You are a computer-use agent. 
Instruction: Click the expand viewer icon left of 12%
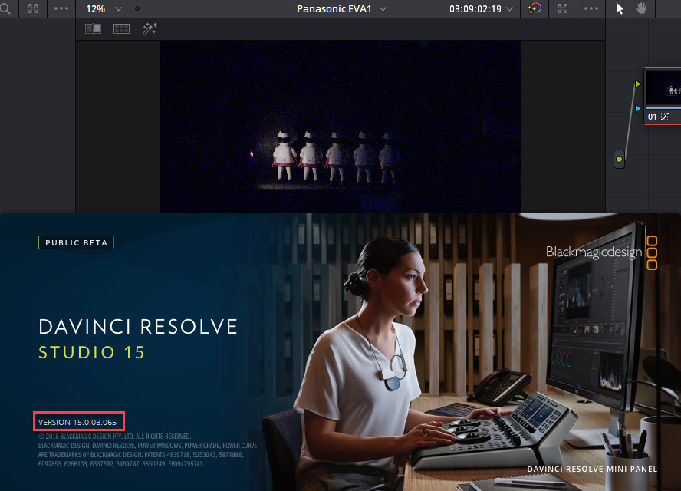[33, 8]
